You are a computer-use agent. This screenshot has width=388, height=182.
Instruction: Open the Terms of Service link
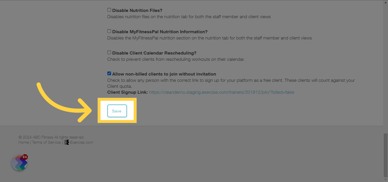point(46,142)
